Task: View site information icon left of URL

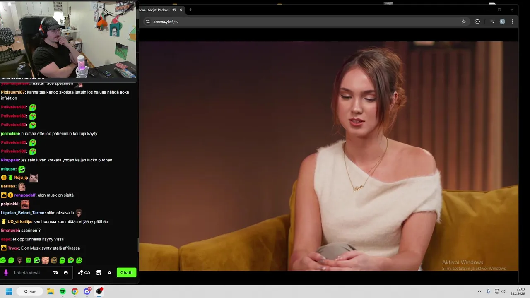Action: coord(148,22)
